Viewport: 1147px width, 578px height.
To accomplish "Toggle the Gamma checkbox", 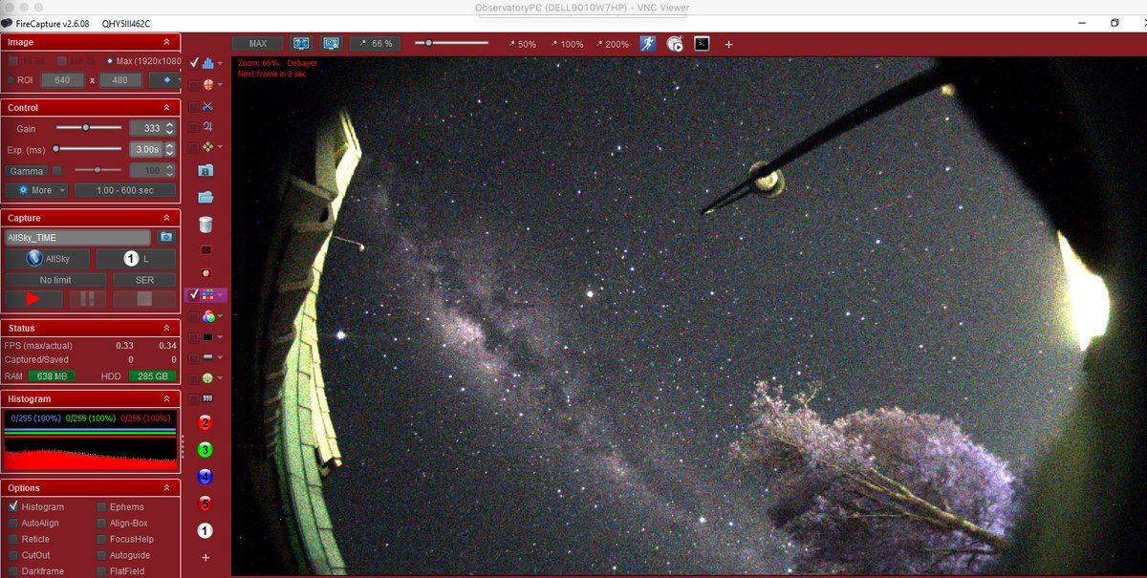I will 57,171.
